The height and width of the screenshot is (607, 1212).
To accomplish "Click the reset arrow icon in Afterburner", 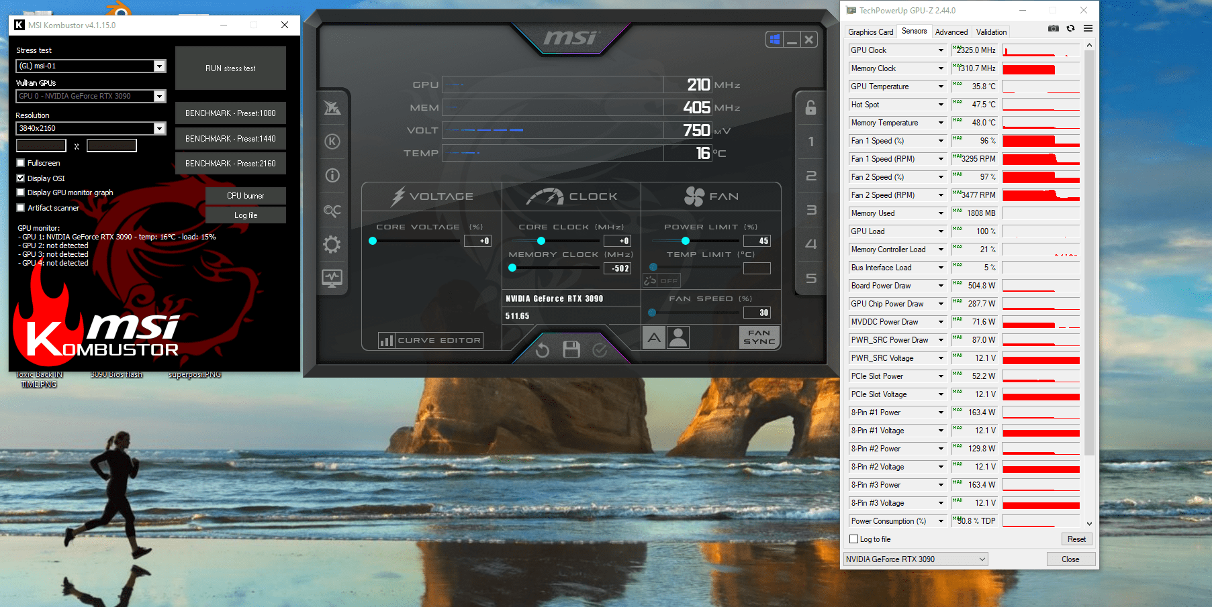I will [543, 349].
